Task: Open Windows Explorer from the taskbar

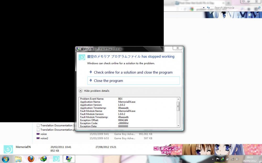Action: [x=18, y=159]
